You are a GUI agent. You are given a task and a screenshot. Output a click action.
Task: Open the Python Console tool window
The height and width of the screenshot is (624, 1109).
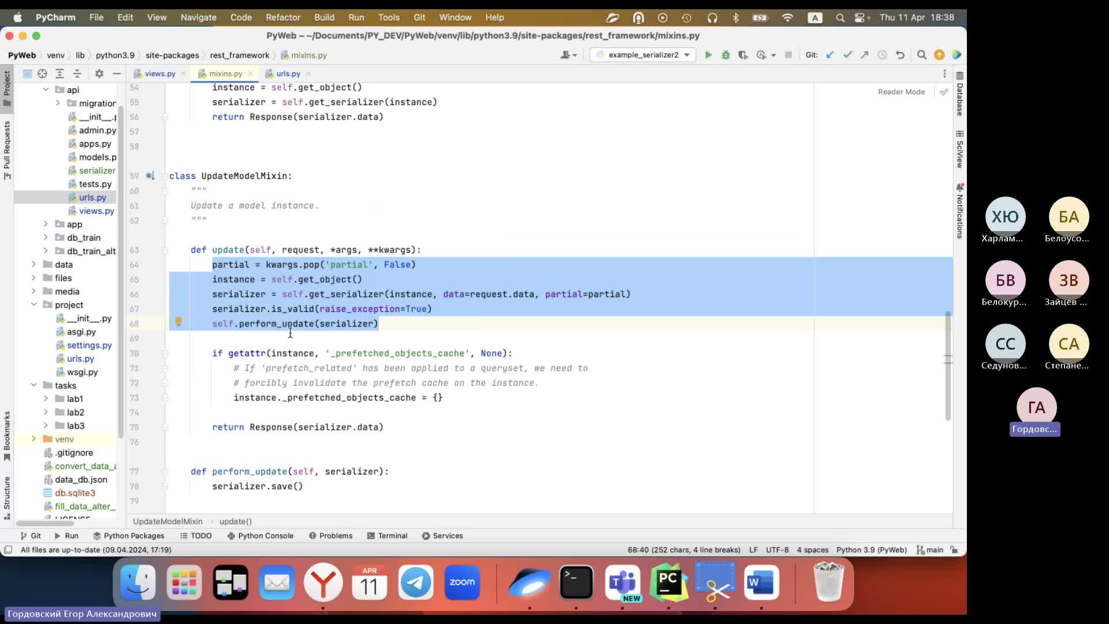click(x=260, y=536)
